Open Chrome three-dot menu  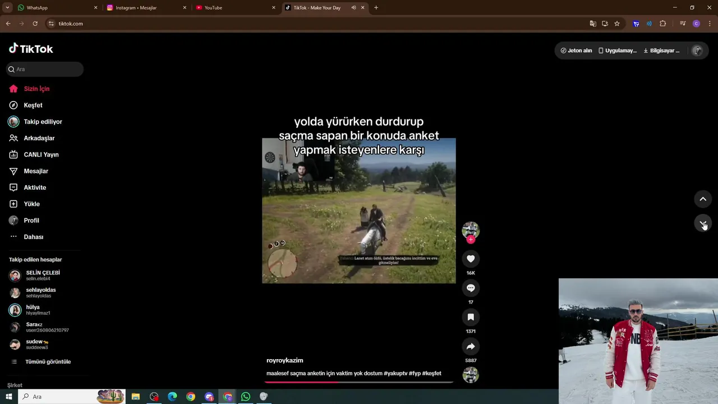coord(710,24)
